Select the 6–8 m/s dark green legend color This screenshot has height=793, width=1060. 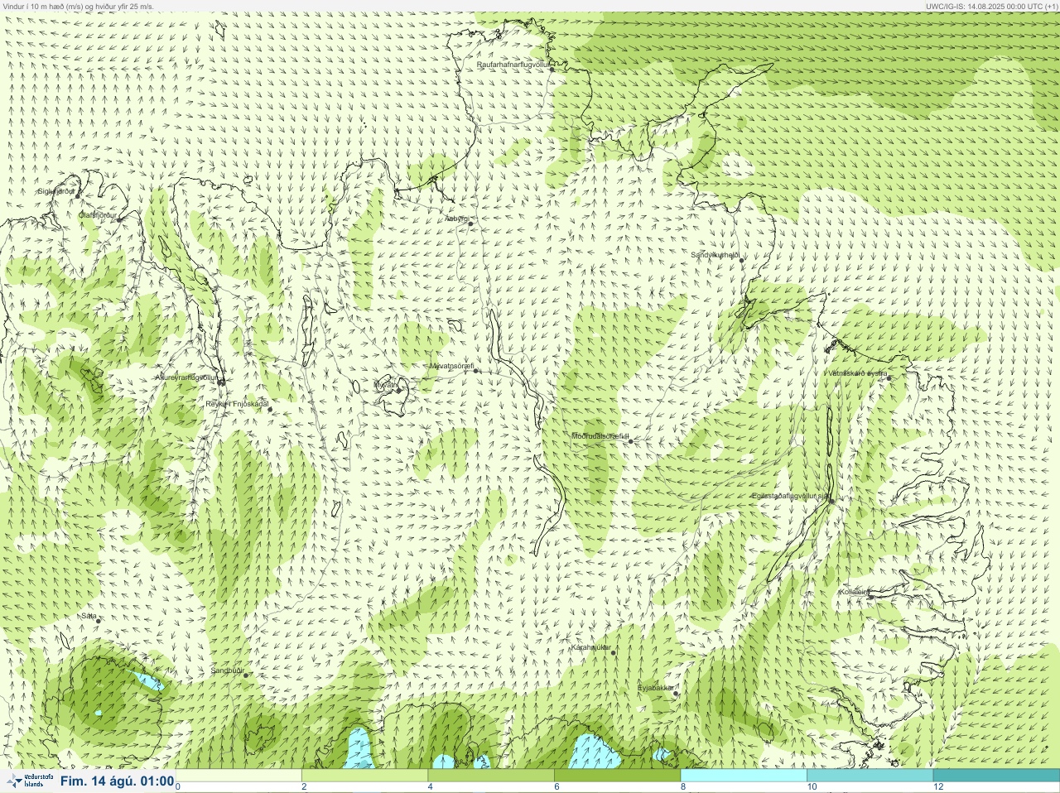pos(617,776)
